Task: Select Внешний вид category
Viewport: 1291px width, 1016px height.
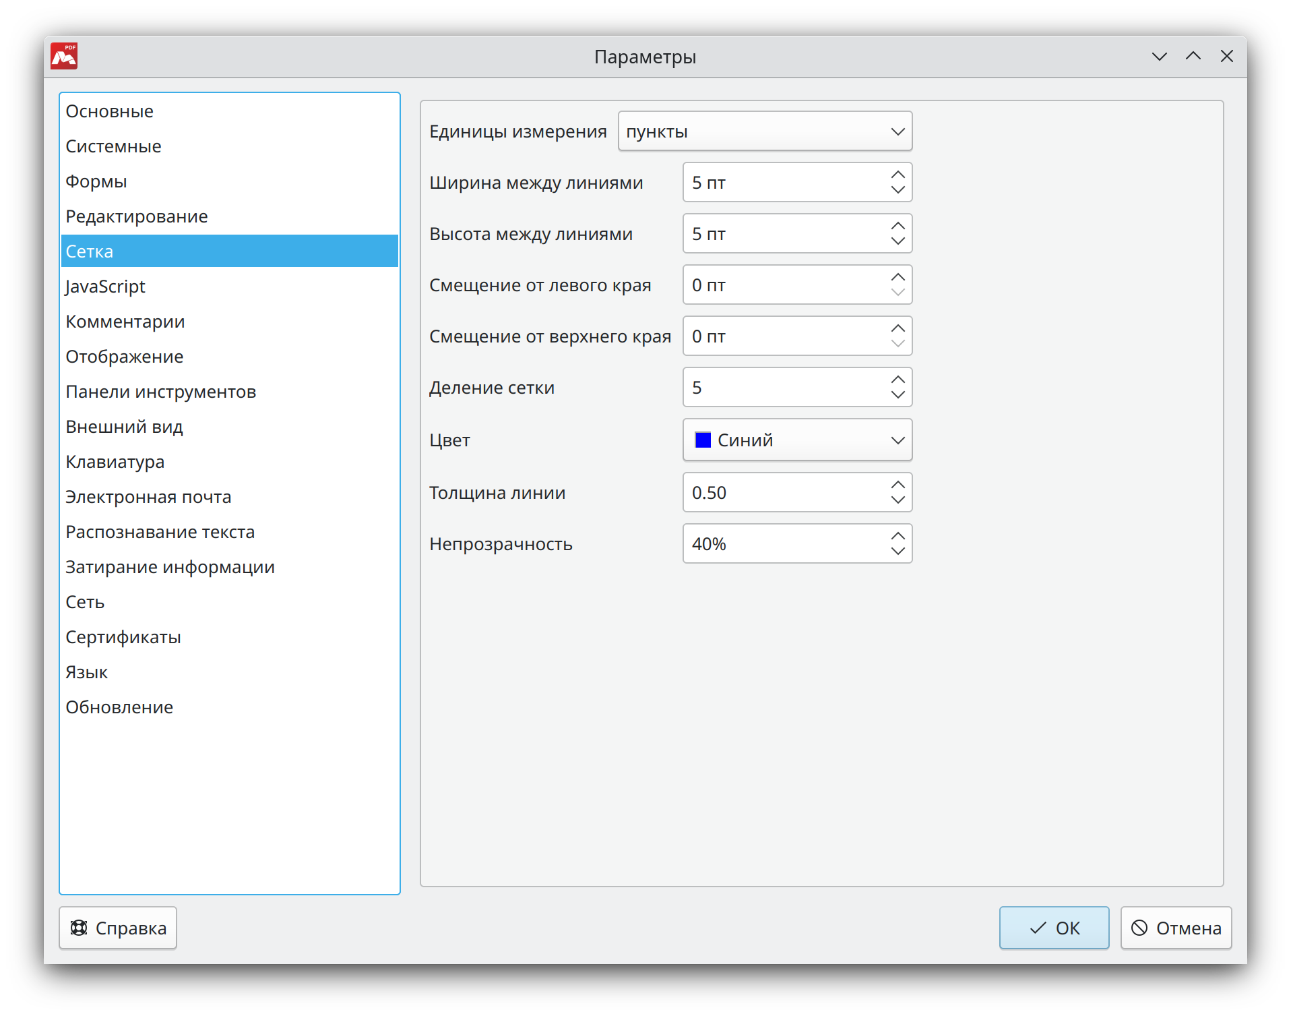Action: coord(229,427)
